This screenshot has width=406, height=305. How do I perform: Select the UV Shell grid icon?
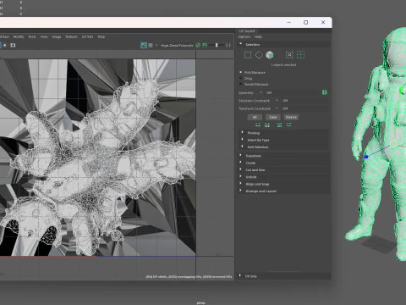click(300, 55)
